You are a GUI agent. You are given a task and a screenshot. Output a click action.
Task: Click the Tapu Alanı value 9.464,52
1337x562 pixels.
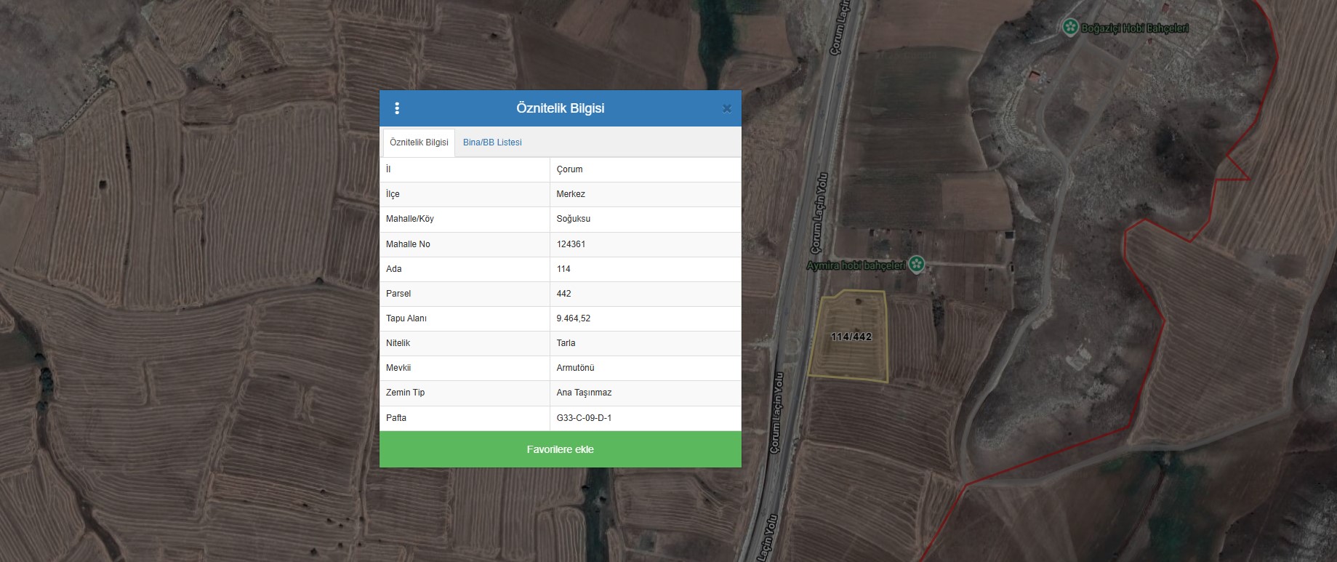574,318
